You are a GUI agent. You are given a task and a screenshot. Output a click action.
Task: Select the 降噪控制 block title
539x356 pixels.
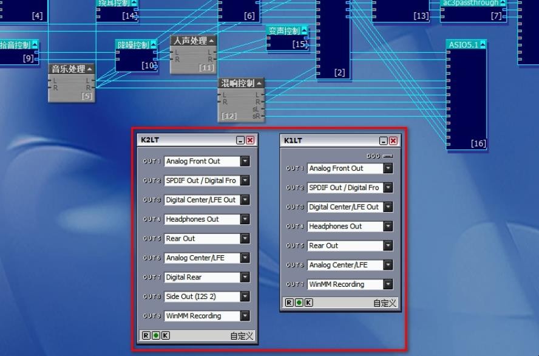(x=134, y=45)
